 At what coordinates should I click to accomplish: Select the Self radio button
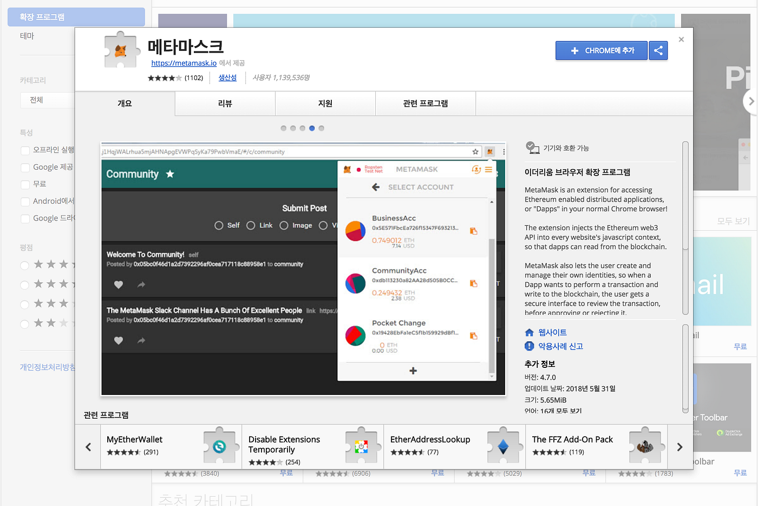(219, 225)
